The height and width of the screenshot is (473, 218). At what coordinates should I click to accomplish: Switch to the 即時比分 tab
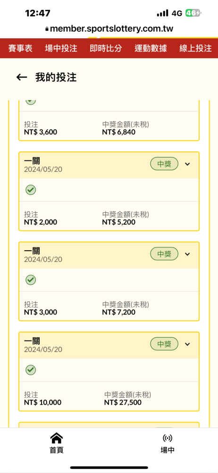[x=106, y=48]
